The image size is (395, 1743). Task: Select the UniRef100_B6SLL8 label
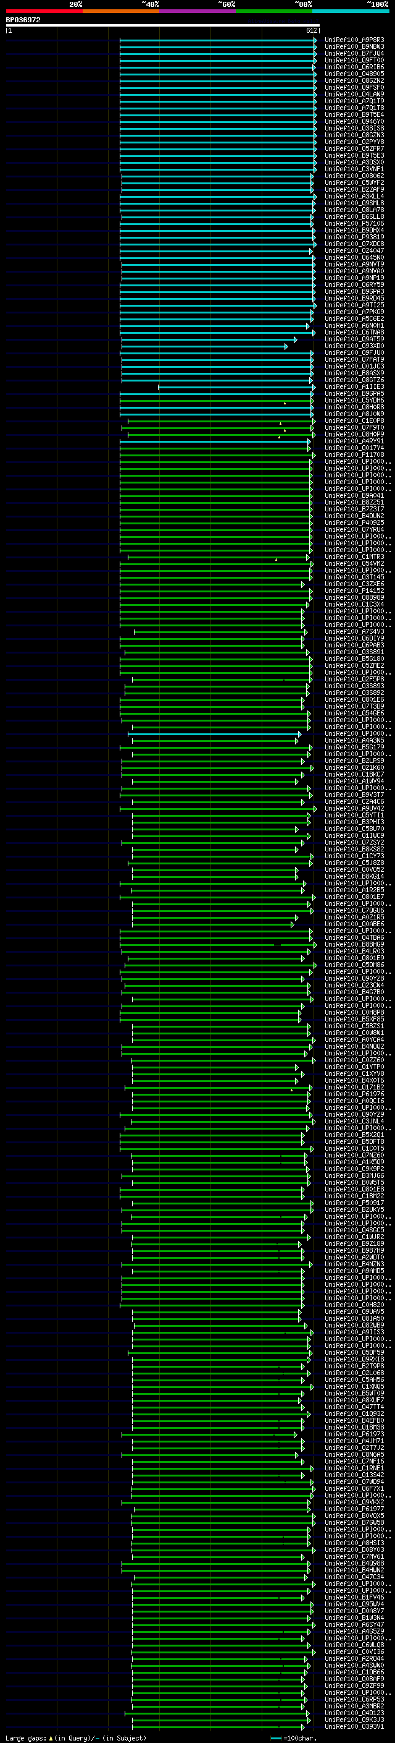click(x=354, y=216)
